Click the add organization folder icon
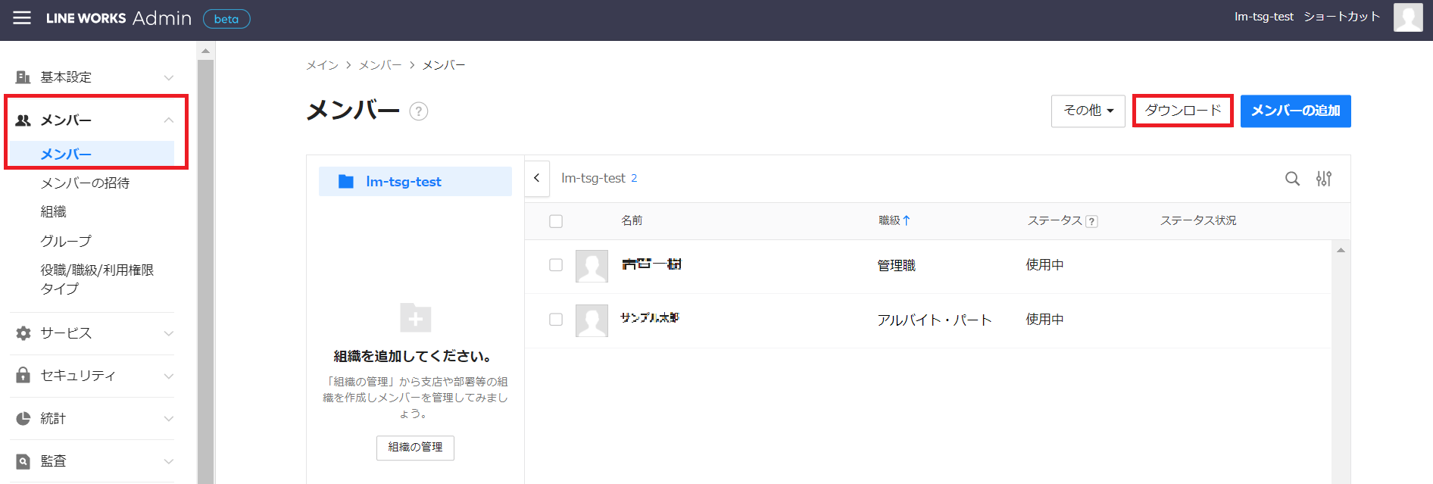Screen dimensions: 1433x484 [x=416, y=318]
